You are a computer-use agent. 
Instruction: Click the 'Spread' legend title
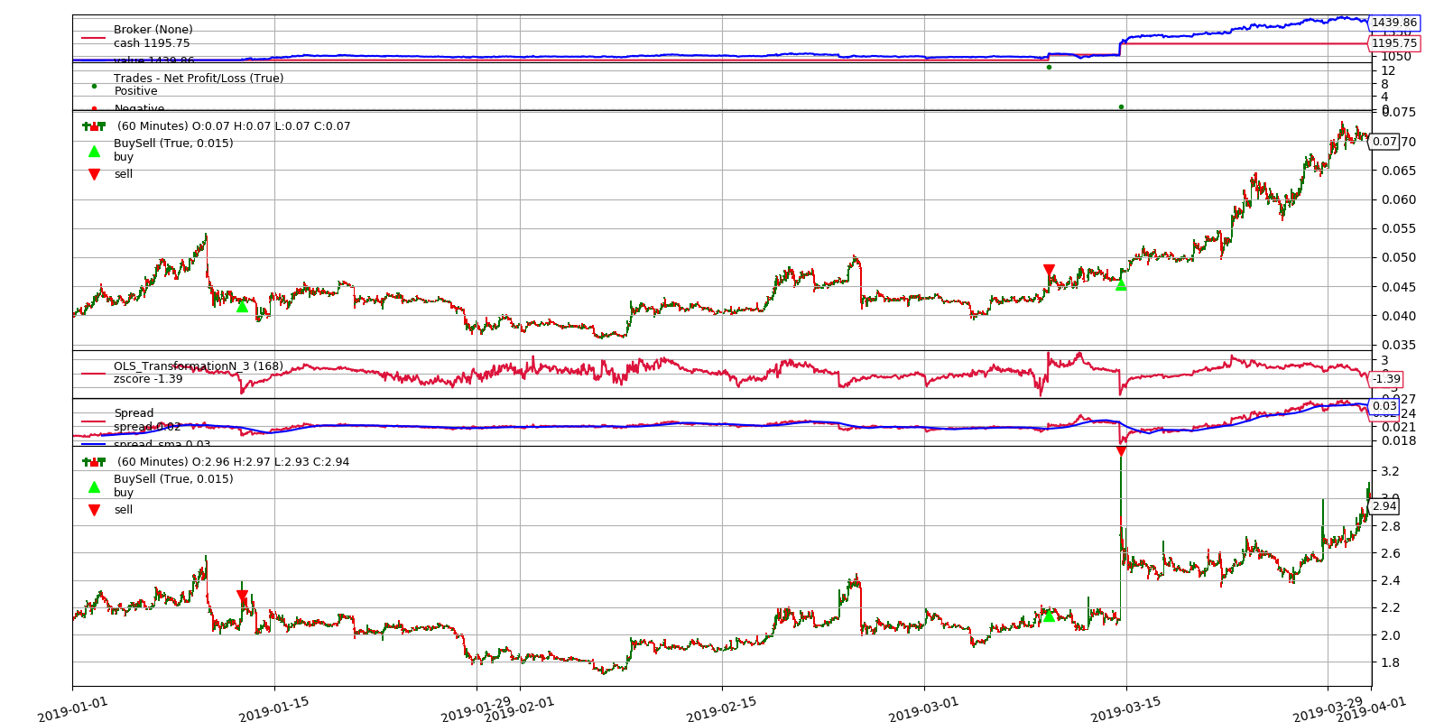click(x=134, y=413)
